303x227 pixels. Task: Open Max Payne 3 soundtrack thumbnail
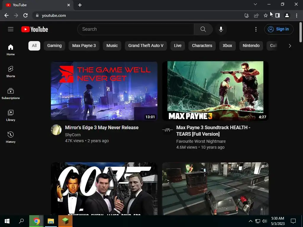click(x=215, y=91)
